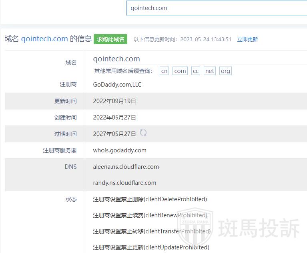The height and width of the screenshot is (253, 307).
Task: Click the clientTransferProhibited status line
Action: tap(152, 231)
